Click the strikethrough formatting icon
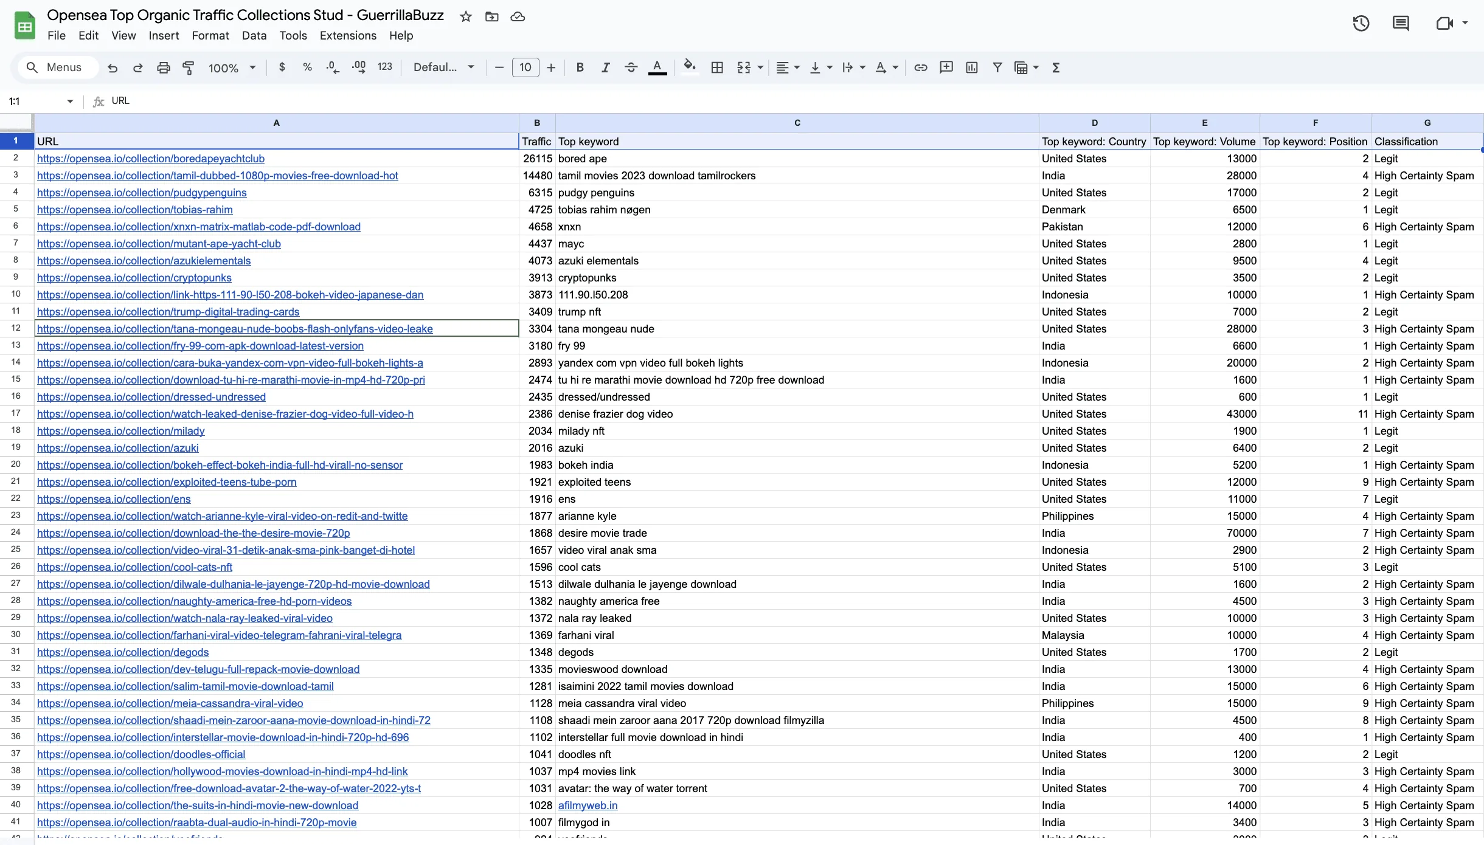This screenshot has width=1484, height=845. point(631,67)
